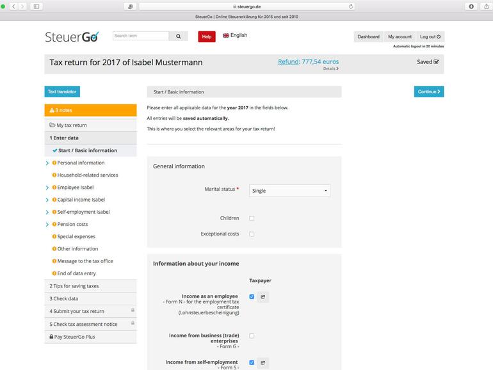This screenshot has width=493, height=370.
Task: Click the Continue button
Action: 429,92
